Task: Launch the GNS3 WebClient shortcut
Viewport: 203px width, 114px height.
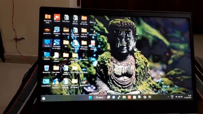Action: click(56, 83)
